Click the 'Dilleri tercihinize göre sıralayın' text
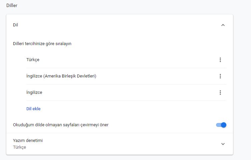The image size is (251, 160). (42, 43)
